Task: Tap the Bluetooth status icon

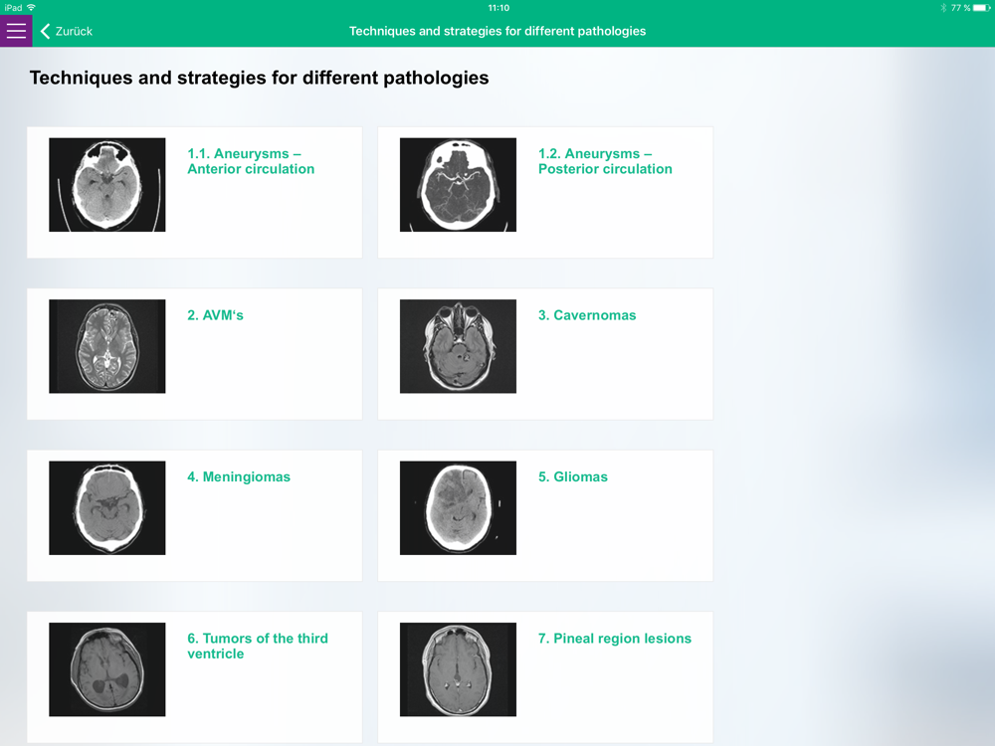Action: [943, 8]
